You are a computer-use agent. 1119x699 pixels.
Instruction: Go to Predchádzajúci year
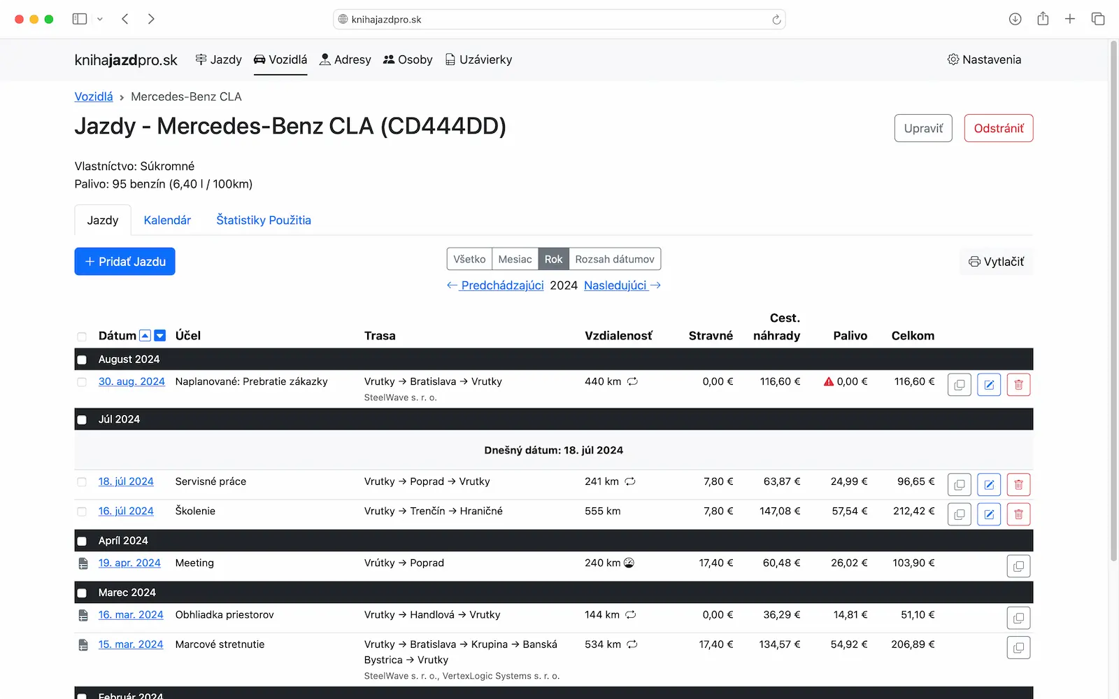click(x=495, y=285)
